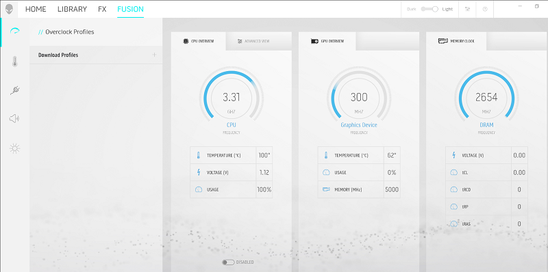Click the CPU voltage lightning icon
548x272 pixels.
199,172
